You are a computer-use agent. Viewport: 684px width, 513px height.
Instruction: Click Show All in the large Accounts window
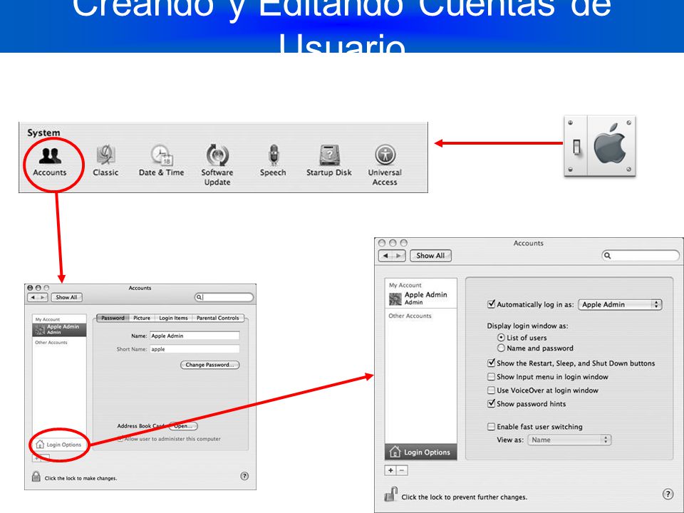coord(430,256)
